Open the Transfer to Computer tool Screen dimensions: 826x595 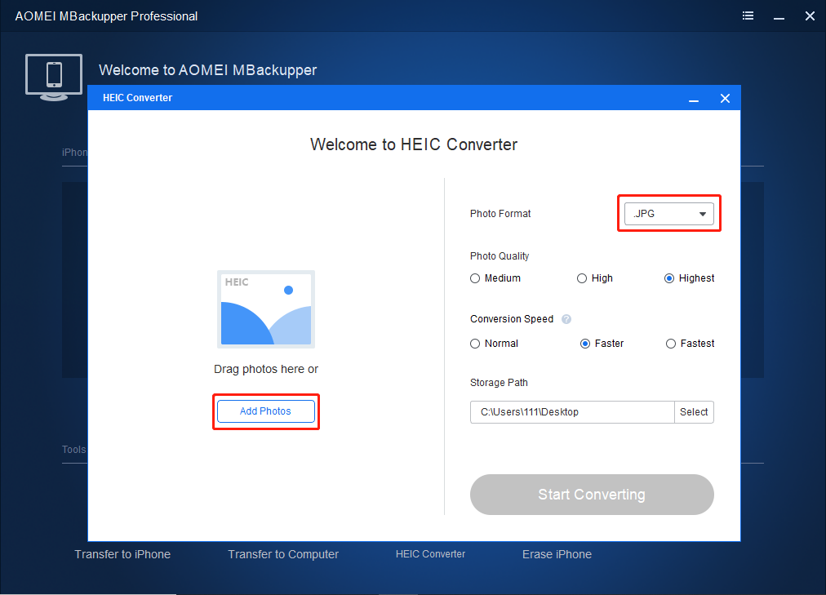282,554
